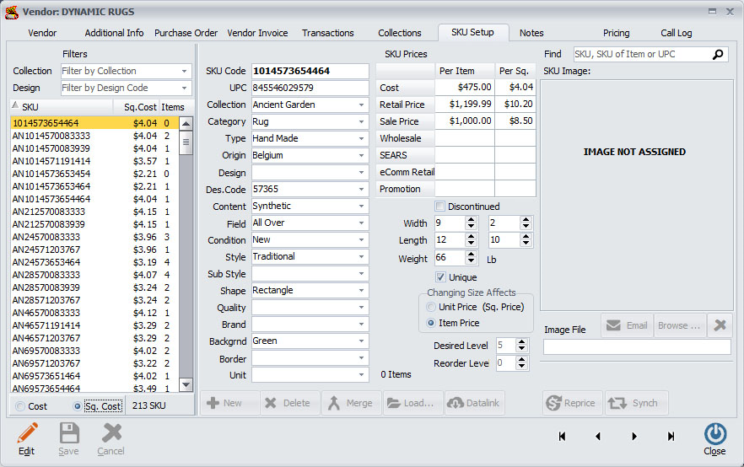Select the Sq. Cost radio option
The width and height of the screenshot is (744, 467).
coord(77,406)
